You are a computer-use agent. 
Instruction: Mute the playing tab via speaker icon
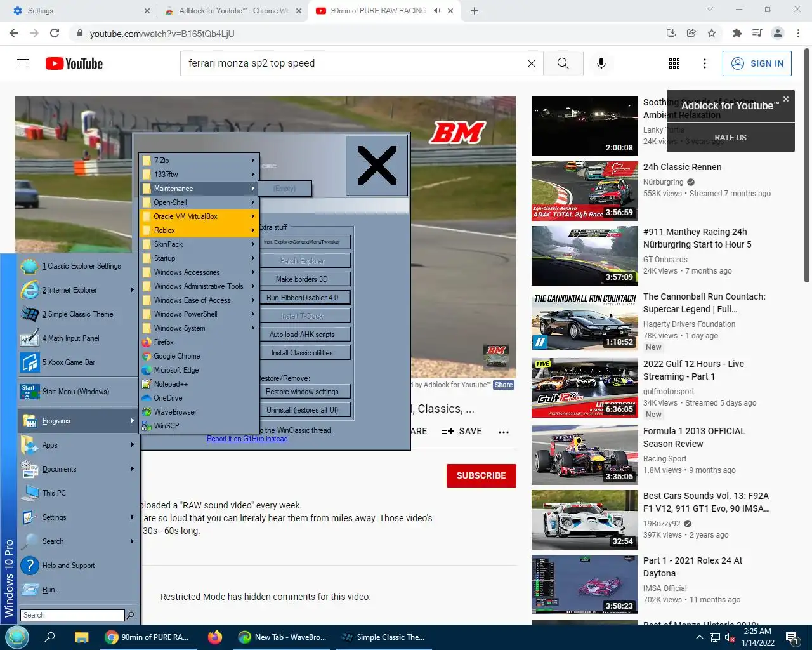pos(437,11)
